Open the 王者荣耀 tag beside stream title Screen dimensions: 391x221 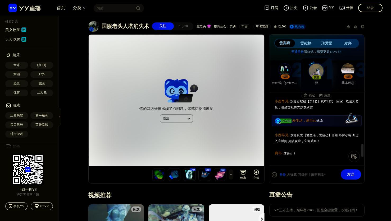coord(262,27)
